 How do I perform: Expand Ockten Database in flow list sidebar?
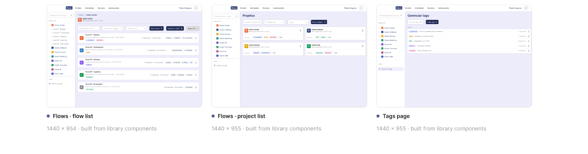point(50,48)
